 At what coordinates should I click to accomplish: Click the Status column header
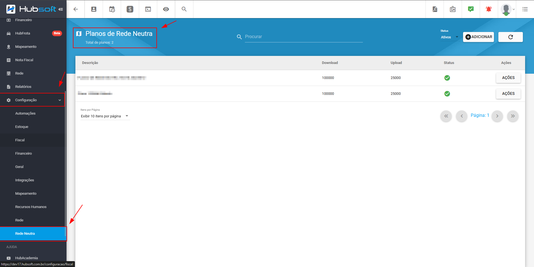pos(449,63)
